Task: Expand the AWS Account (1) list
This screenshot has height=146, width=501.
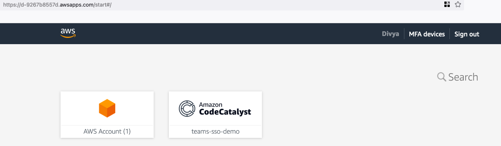Action: point(107,131)
